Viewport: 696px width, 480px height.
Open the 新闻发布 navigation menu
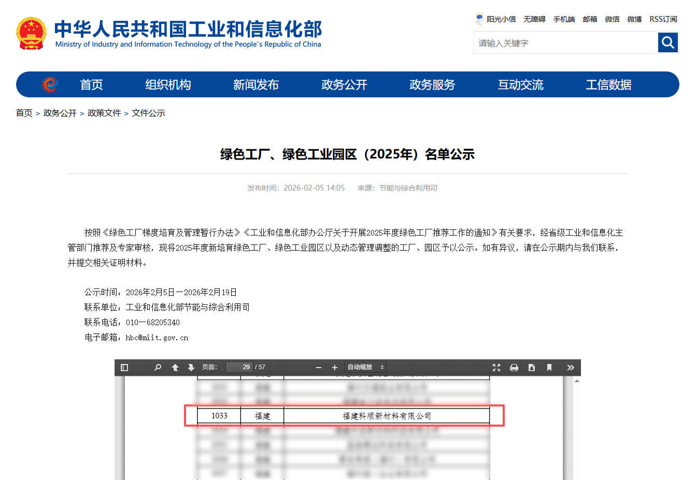[x=256, y=84]
